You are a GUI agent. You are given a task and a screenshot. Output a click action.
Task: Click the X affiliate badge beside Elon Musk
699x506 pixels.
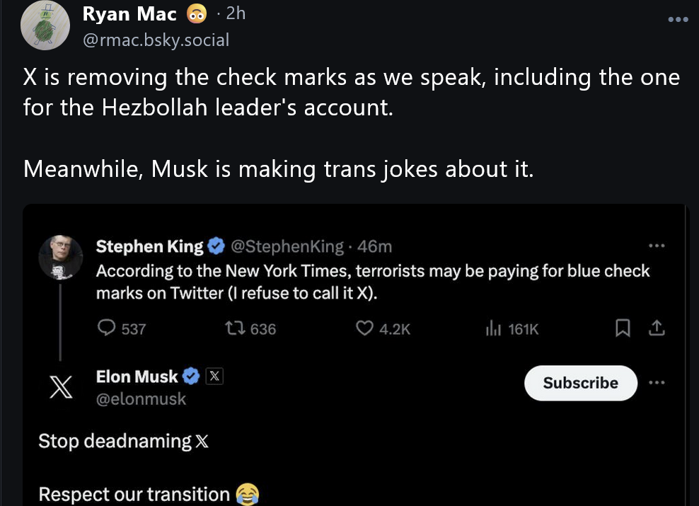point(213,376)
